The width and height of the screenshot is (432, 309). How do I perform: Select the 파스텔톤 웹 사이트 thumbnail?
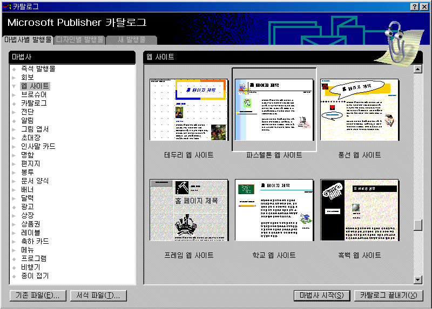pos(274,110)
